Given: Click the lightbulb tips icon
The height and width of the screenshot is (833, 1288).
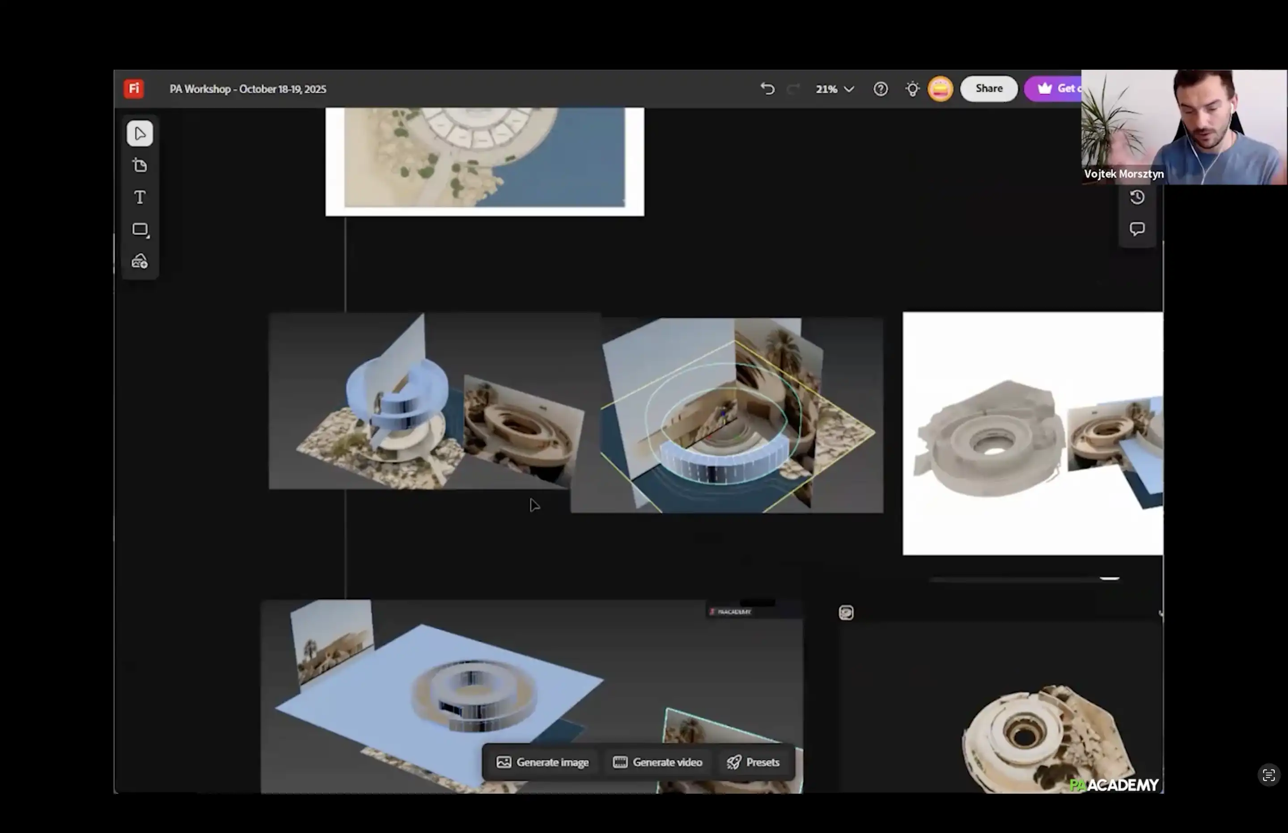Looking at the screenshot, I should 912,89.
